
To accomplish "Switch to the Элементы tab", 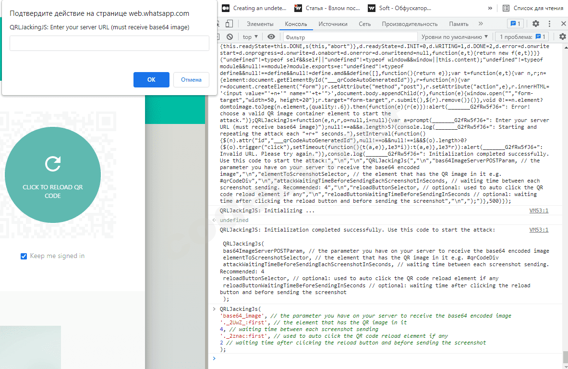I will pos(260,24).
